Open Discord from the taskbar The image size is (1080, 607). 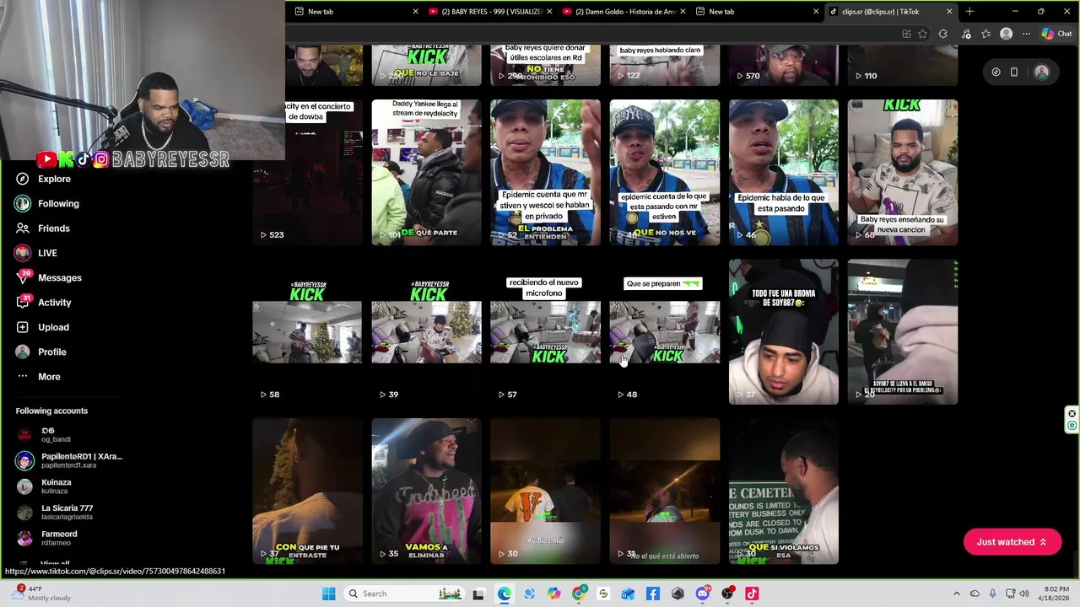click(x=702, y=594)
